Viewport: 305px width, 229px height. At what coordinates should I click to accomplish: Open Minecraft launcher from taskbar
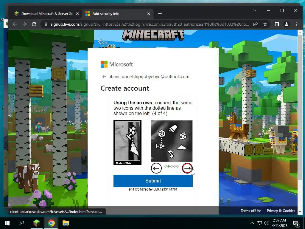36,223
